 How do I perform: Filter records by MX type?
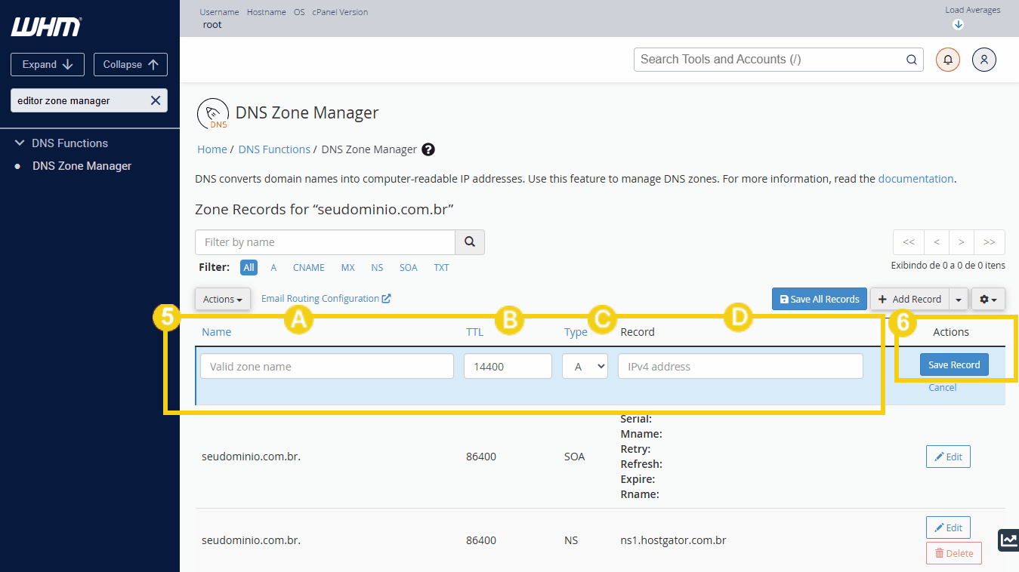347,267
